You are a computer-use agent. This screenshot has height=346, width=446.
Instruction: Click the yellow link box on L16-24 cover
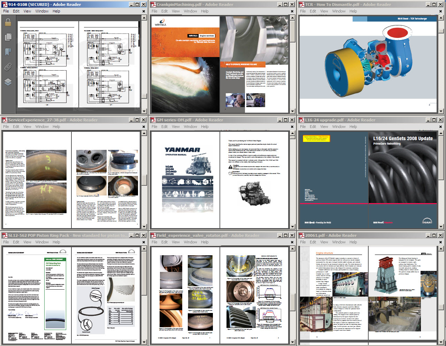pyautogui.click(x=316, y=138)
